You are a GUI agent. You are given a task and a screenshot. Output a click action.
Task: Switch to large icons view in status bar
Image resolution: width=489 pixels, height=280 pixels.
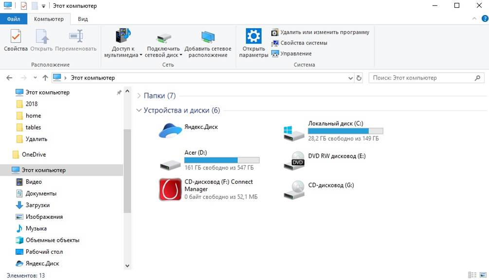[483, 275]
